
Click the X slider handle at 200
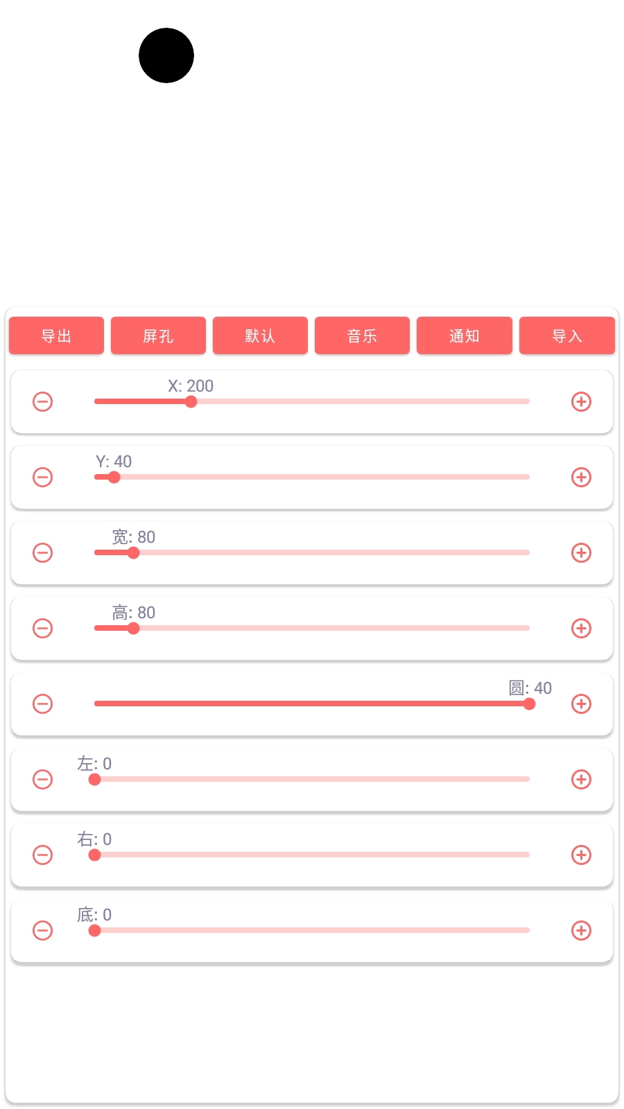(x=191, y=402)
